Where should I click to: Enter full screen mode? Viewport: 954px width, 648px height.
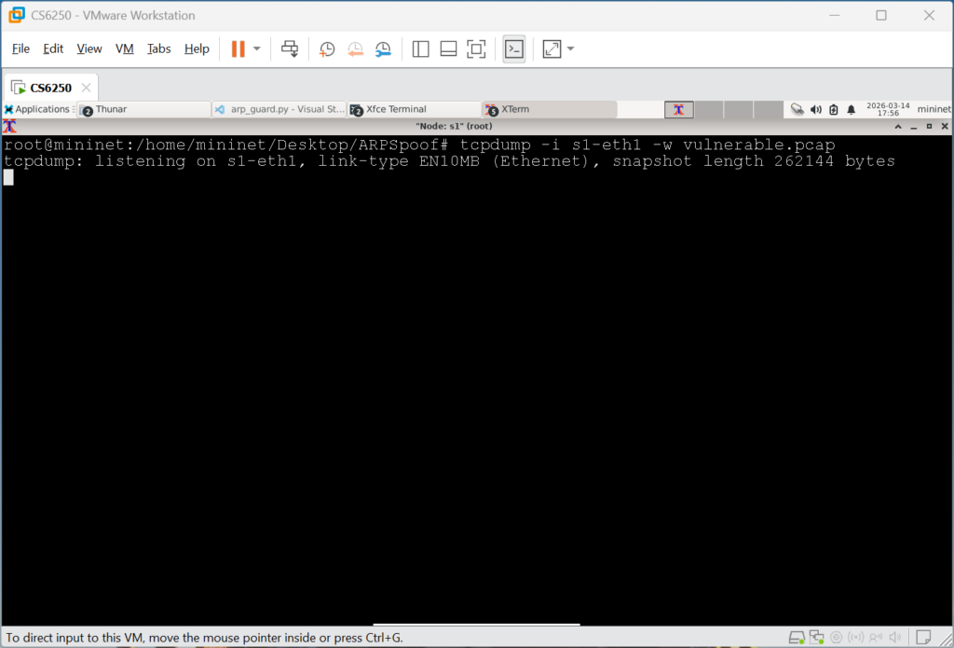(476, 48)
